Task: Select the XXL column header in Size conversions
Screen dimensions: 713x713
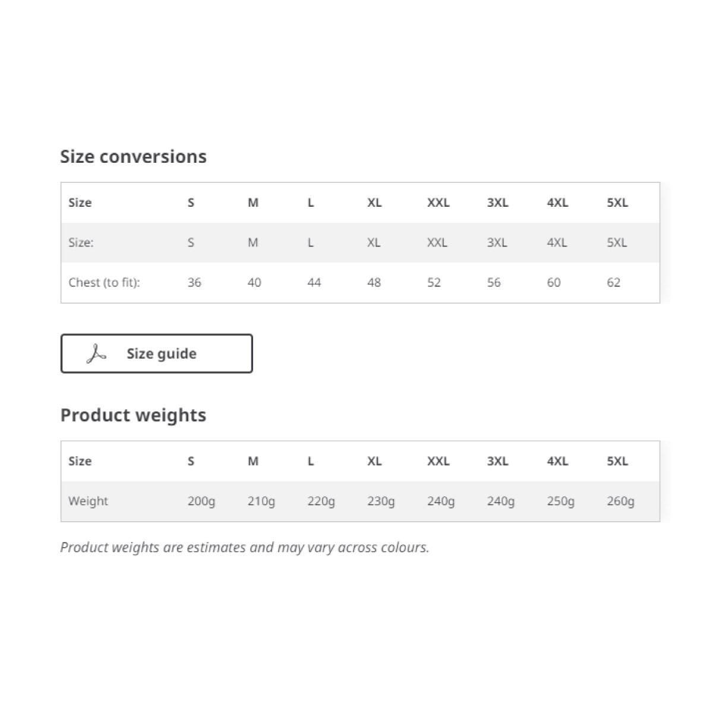Action: (x=438, y=203)
